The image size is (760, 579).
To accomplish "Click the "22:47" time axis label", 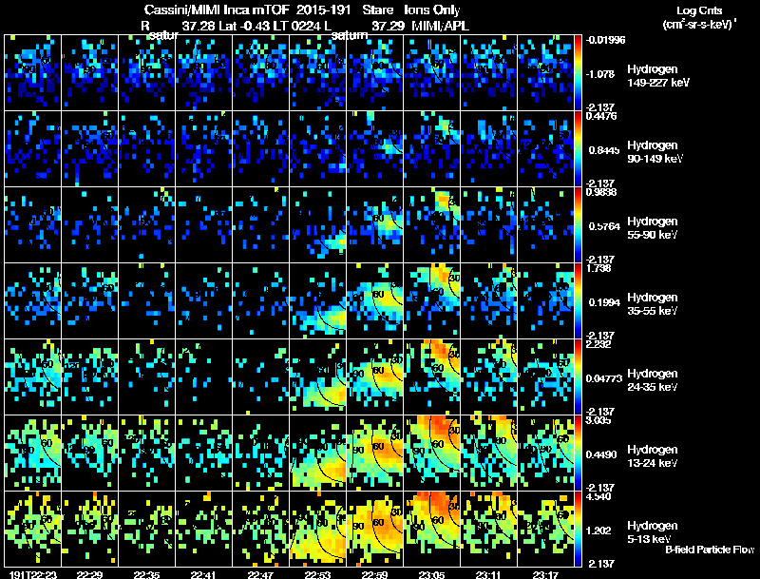I will 260,575.
